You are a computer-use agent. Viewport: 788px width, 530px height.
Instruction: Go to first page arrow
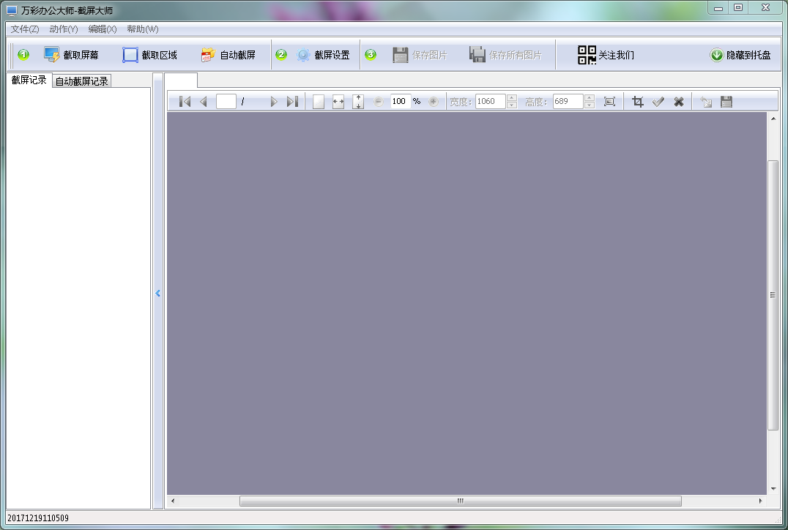coord(185,102)
